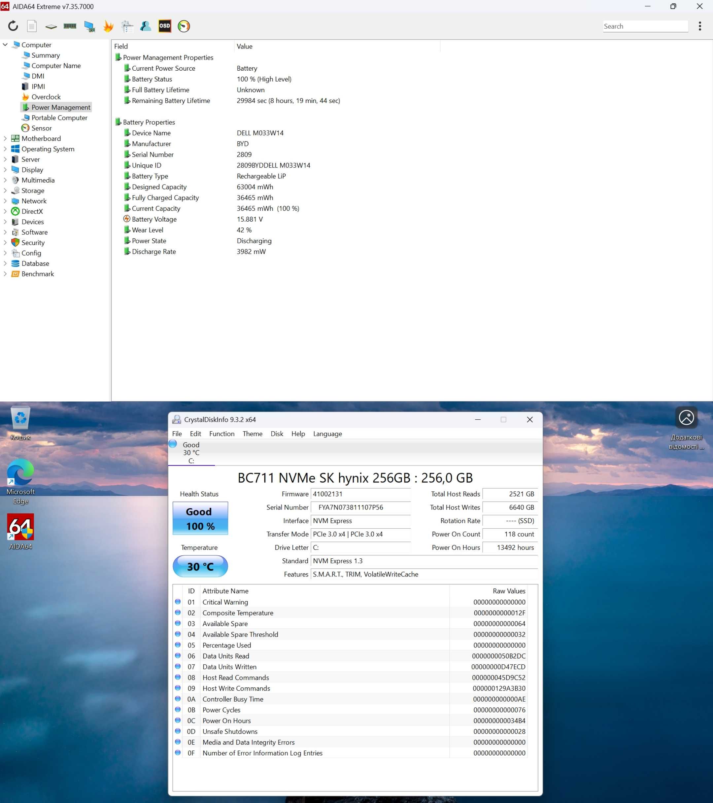Select the Software tree item
The width and height of the screenshot is (713, 803).
tap(29, 232)
